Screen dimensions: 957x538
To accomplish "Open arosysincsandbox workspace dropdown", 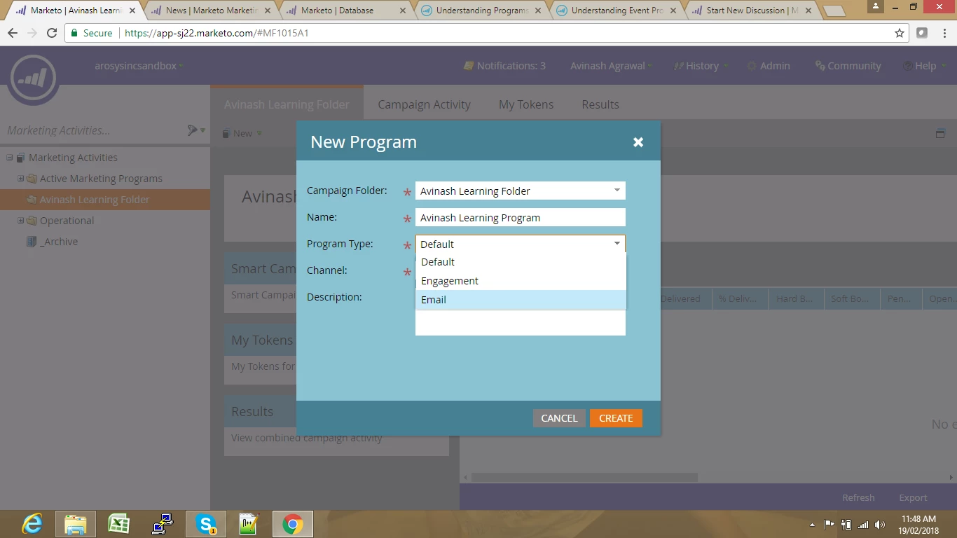I will pyautogui.click(x=139, y=66).
